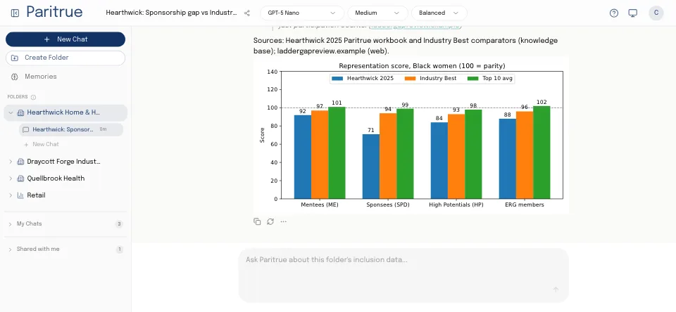Click the representation score chart image
Viewport: 676px width, 312px height.
411,135
